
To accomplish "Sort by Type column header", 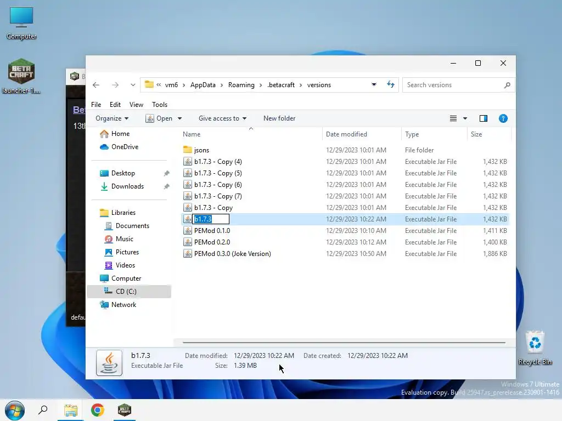I will tap(412, 134).
